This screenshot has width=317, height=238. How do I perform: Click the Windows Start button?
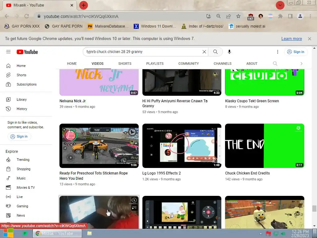8,233
